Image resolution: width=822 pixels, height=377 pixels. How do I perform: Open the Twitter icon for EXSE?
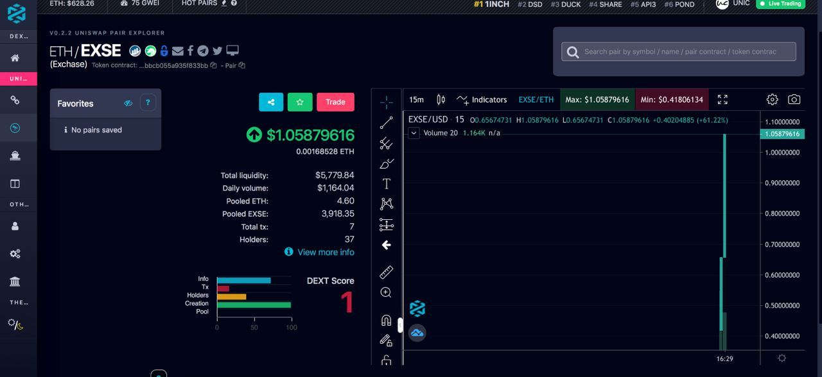click(217, 51)
